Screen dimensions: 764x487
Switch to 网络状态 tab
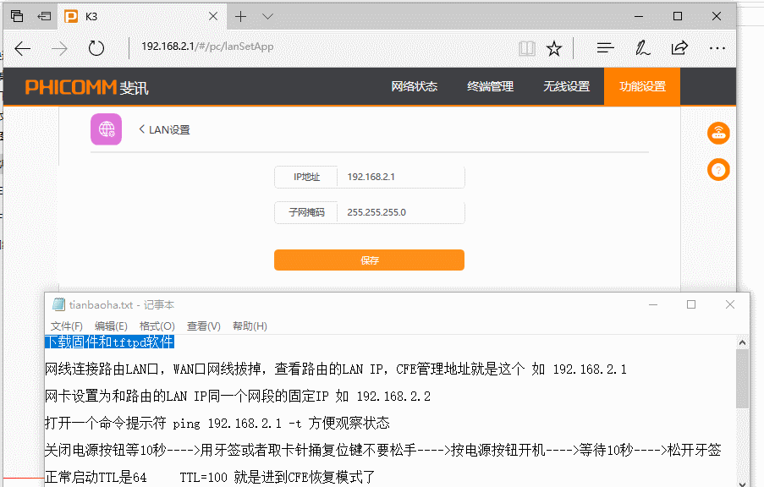pyautogui.click(x=414, y=86)
